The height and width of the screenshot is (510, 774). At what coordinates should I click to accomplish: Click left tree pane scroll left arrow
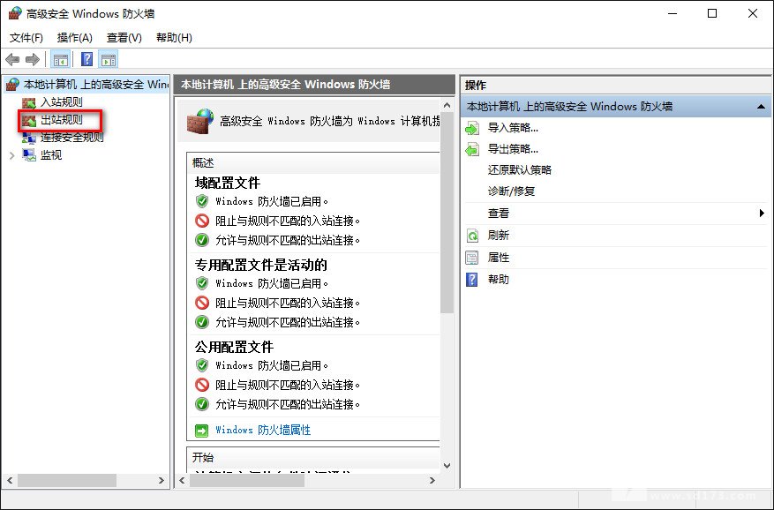pos(10,480)
